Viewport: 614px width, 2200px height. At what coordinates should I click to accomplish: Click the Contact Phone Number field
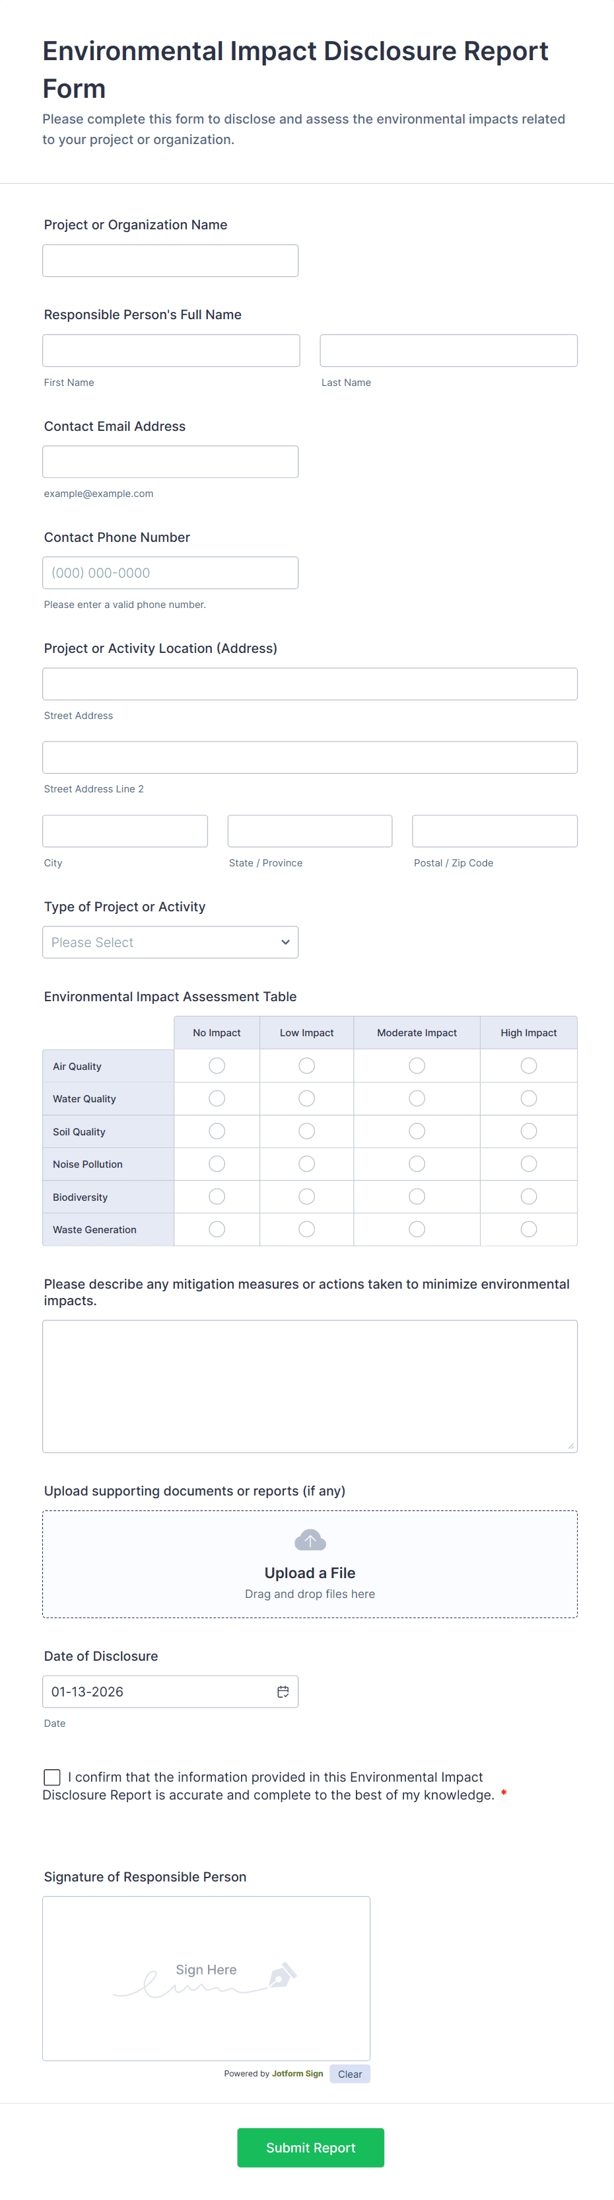pyautogui.click(x=170, y=572)
